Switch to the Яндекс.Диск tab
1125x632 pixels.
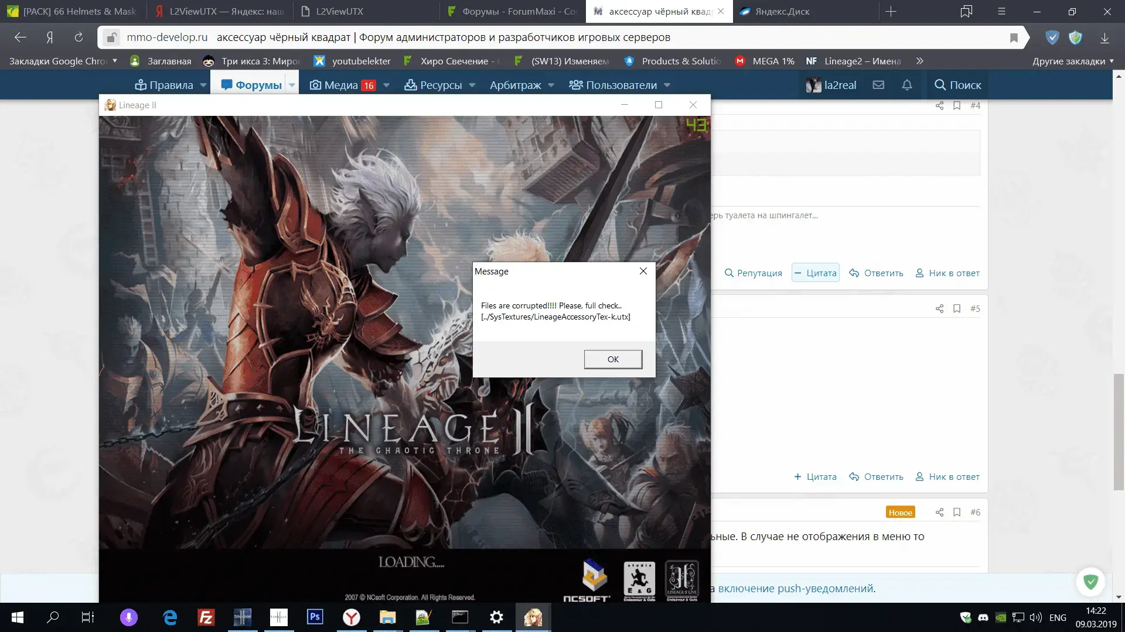pos(805,11)
